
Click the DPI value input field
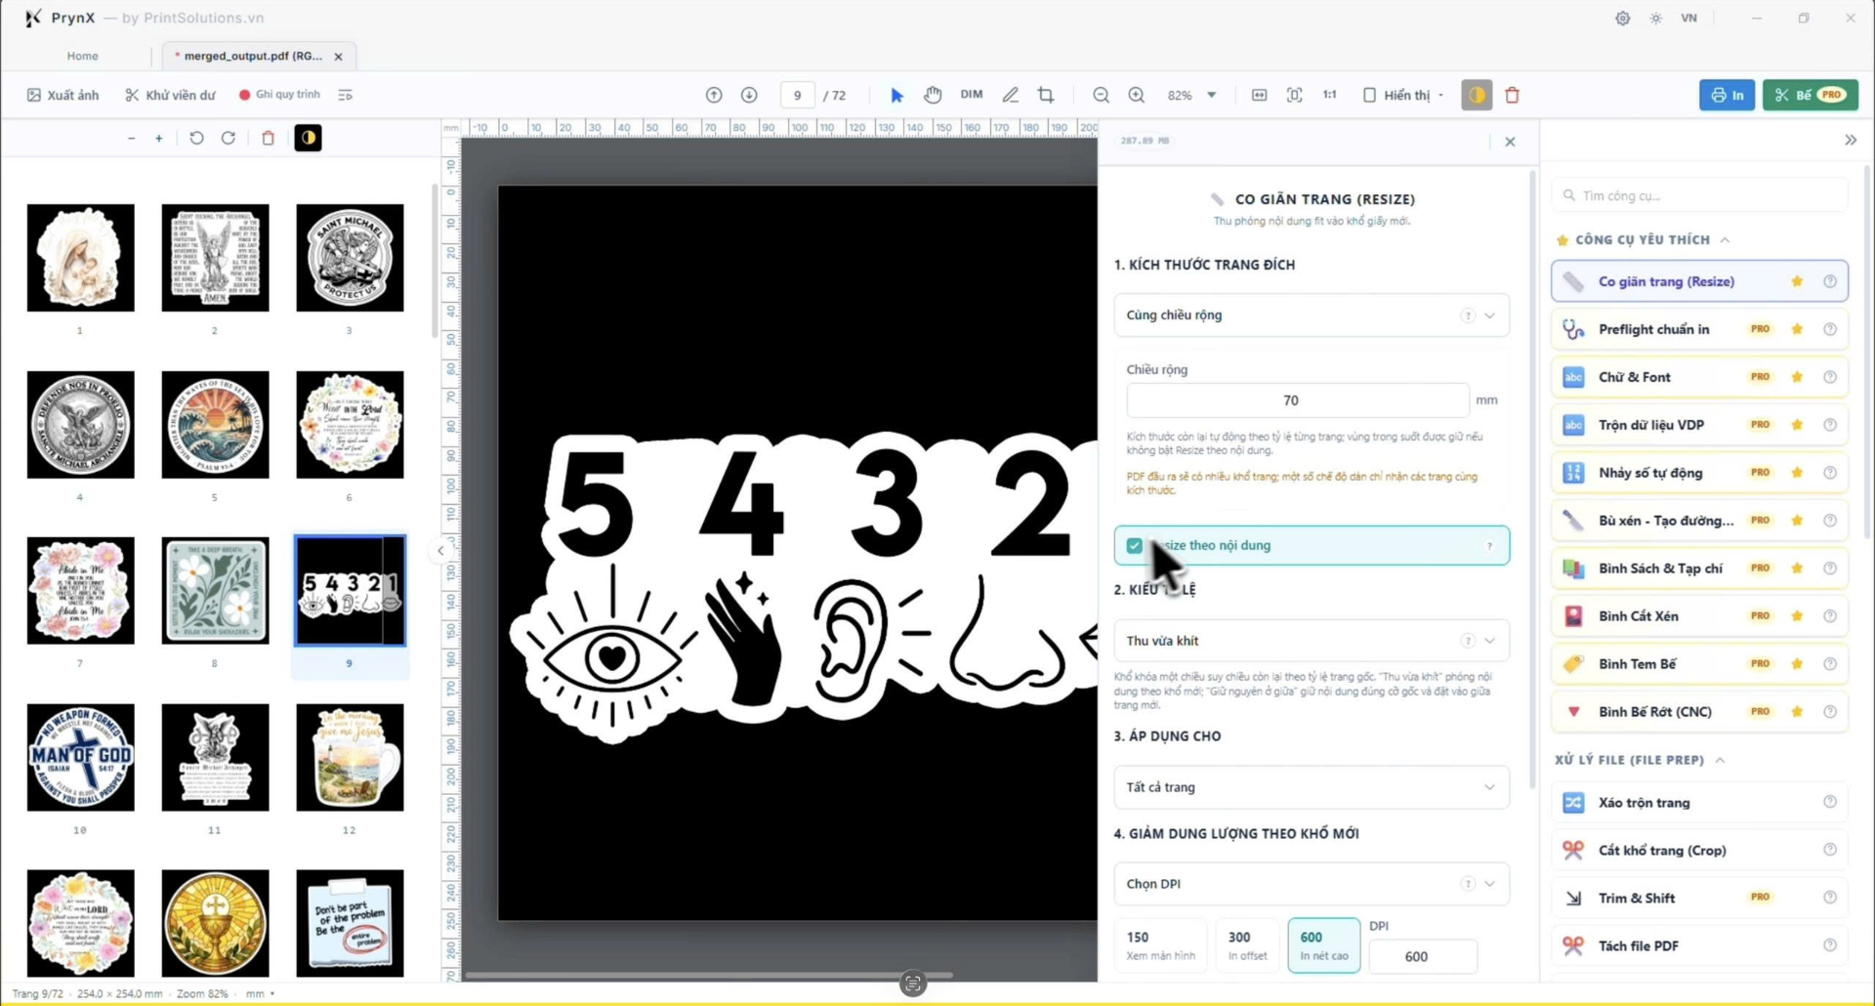click(x=1422, y=956)
